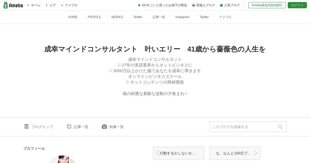Click the crown icon for 芸能人ブログ

pyautogui.click(x=193, y=5)
